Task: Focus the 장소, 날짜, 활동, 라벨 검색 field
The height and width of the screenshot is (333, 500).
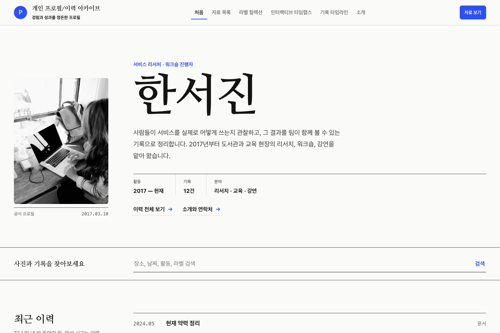Action: (x=301, y=264)
